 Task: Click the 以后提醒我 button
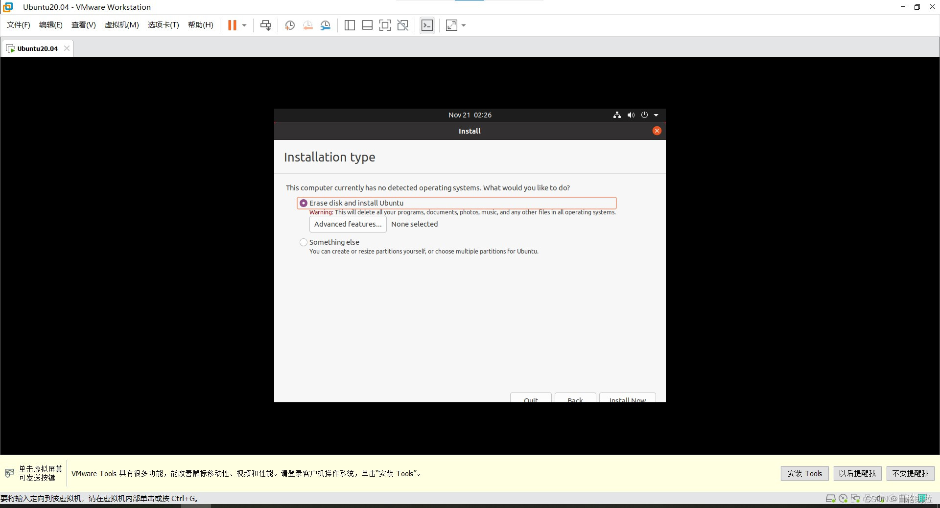[857, 473]
